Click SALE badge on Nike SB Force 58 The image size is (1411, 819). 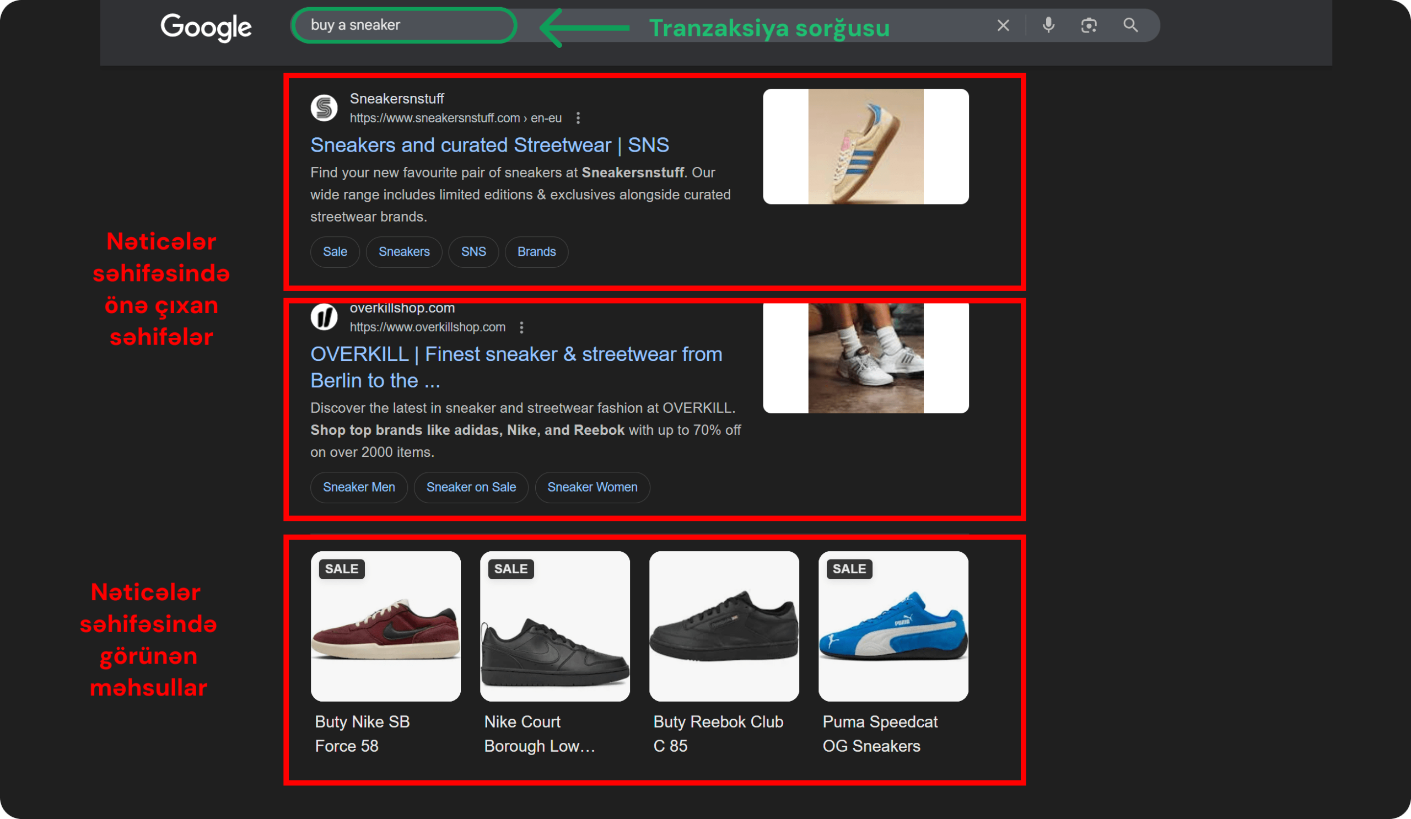click(x=342, y=569)
